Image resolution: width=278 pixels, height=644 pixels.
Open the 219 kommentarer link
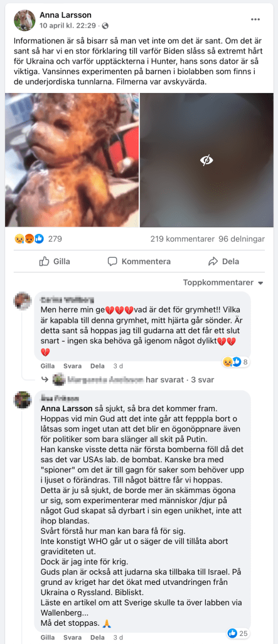click(x=183, y=238)
